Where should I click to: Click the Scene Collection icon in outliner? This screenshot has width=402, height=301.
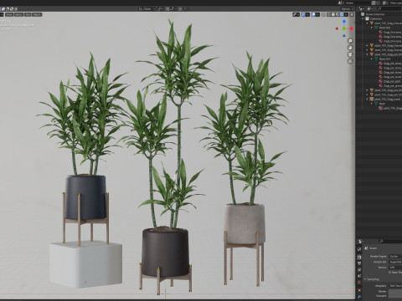click(x=363, y=14)
